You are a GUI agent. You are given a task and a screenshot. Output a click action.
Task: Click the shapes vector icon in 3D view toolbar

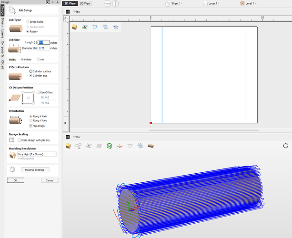click(79, 146)
